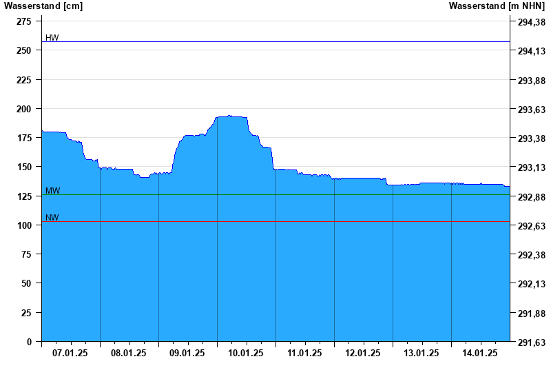Screen dimensions: 551x379
Task: Click the 293,88 right axis value
Action: (x=532, y=81)
